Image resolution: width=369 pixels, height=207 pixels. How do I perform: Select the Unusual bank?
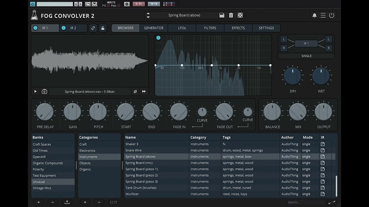tap(53, 182)
